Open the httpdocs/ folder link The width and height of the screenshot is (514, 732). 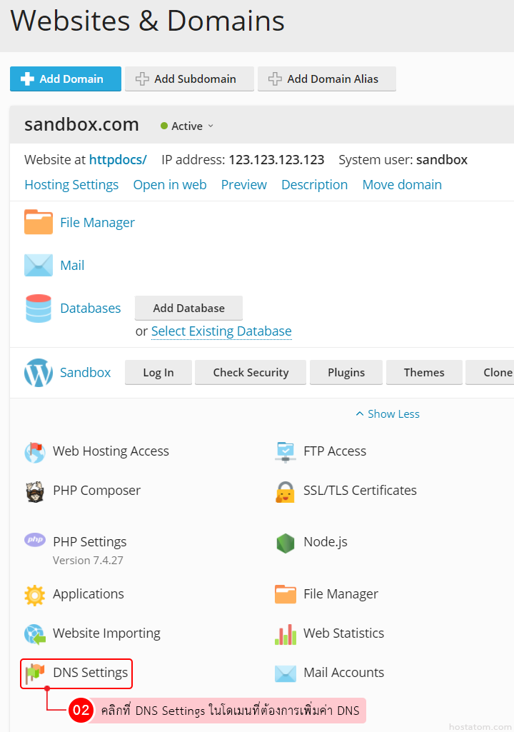click(118, 159)
